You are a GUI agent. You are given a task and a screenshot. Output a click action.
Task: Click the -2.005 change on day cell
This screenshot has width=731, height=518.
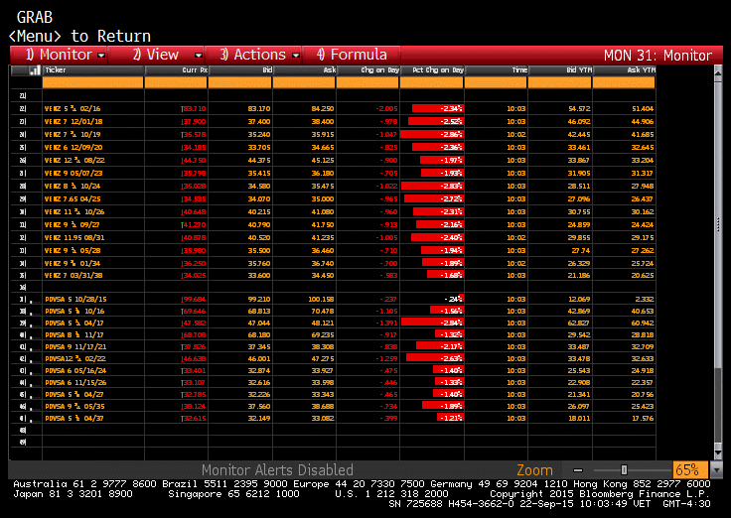tap(386, 109)
